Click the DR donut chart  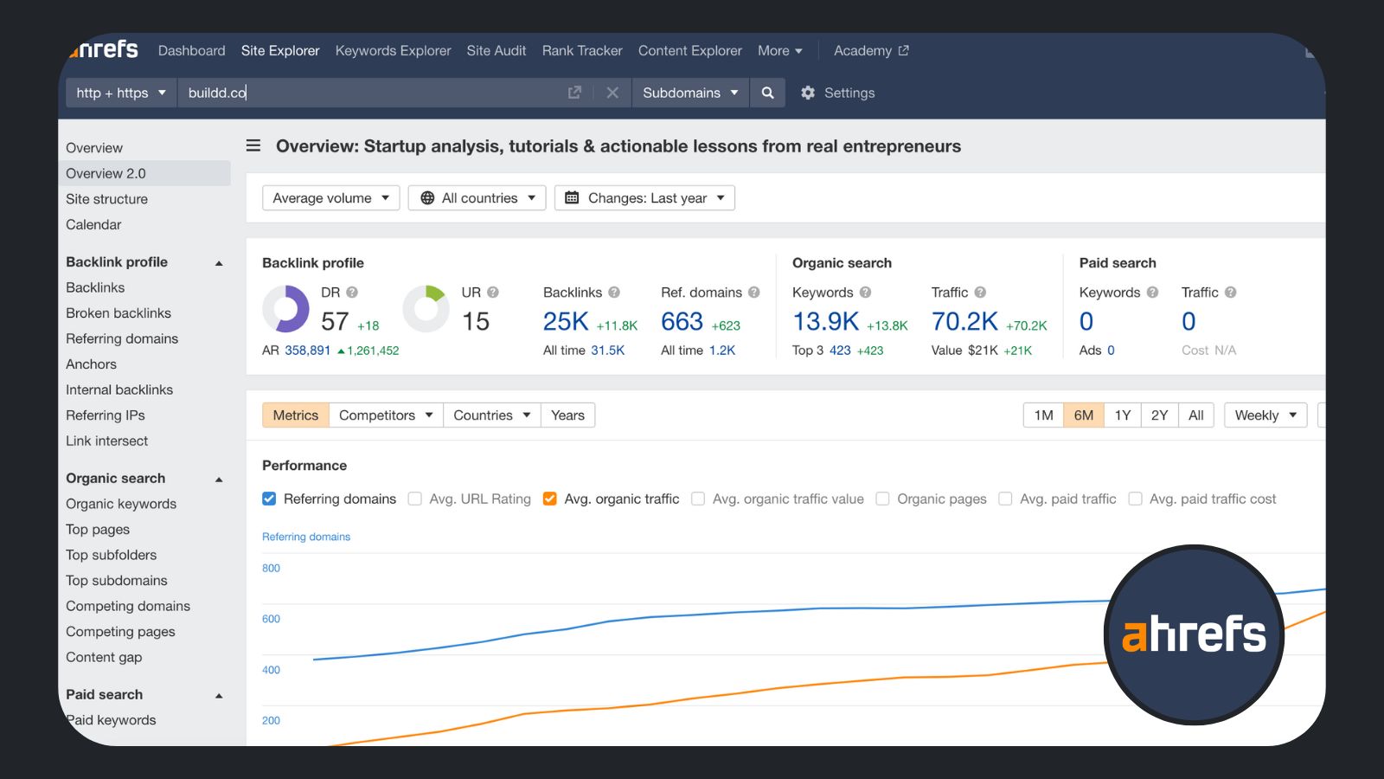pyautogui.click(x=285, y=309)
